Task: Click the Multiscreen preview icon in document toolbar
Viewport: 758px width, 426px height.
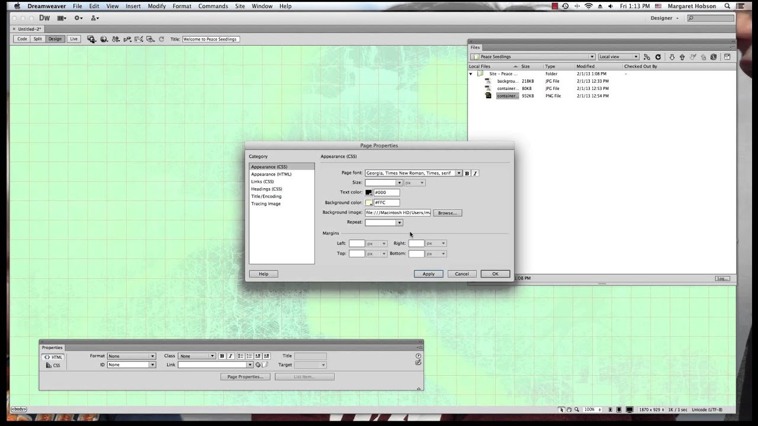Action: pos(91,39)
